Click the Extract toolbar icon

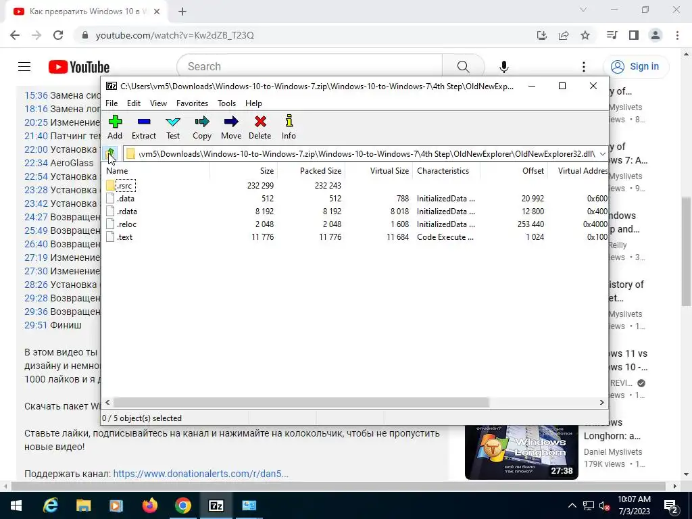click(x=144, y=127)
